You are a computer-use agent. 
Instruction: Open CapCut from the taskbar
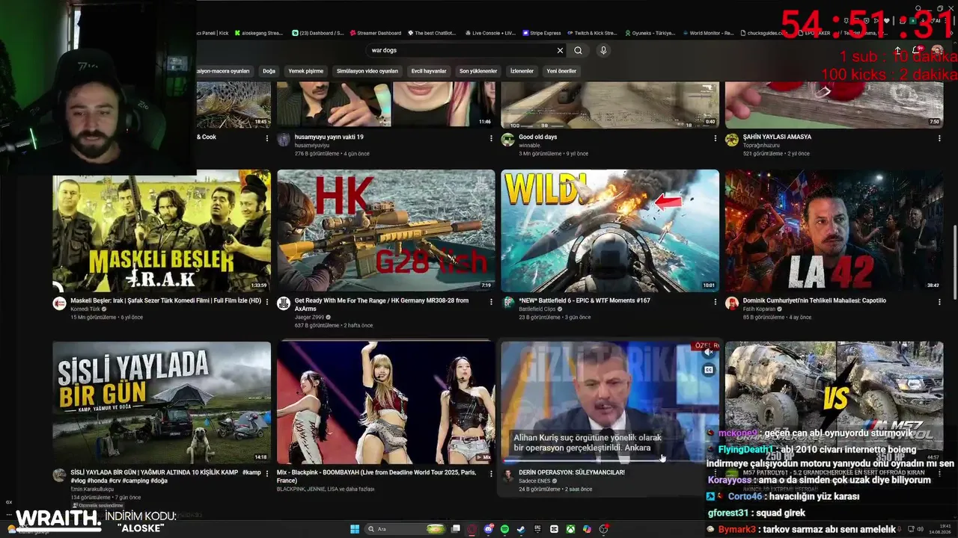(x=554, y=529)
